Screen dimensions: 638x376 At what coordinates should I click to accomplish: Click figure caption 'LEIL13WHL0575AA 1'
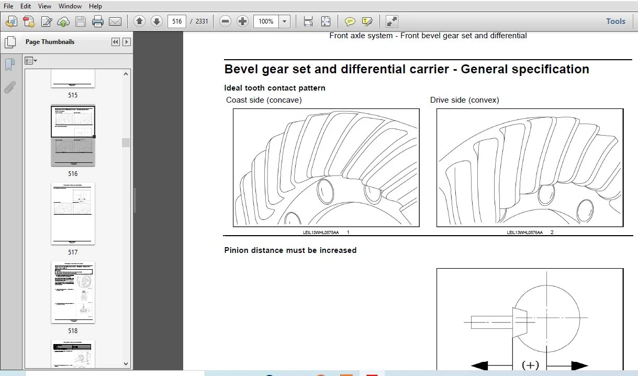tap(326, 232)
